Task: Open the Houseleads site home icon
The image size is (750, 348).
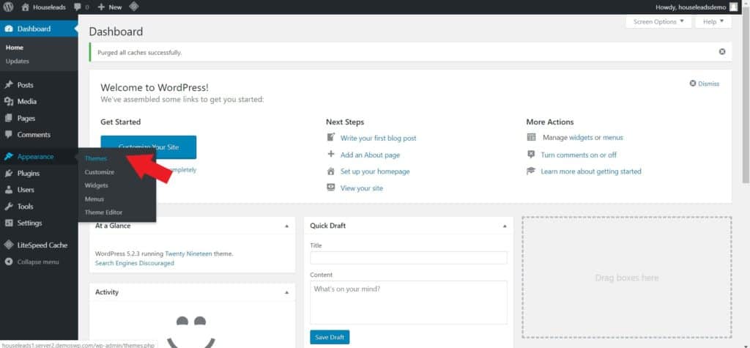Action: pos(26,7)
